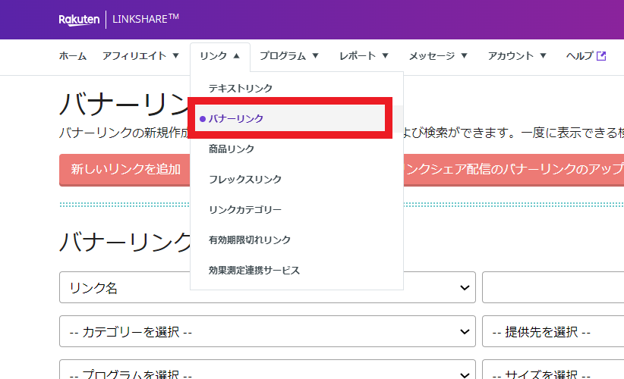The height and width of the screenshot is (379, 624).
Task: Open the カテゴリーを選択 dropdown
Action: (x=267, y=331)
